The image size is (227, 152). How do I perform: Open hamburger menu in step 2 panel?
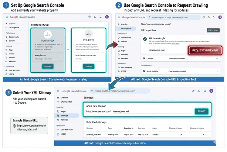coord(119,17)
